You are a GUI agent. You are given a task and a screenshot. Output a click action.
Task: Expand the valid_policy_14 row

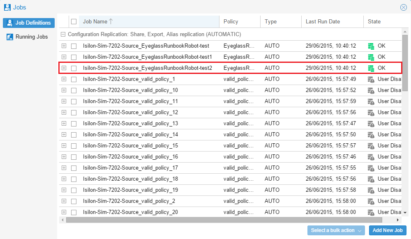coord(64,135)
